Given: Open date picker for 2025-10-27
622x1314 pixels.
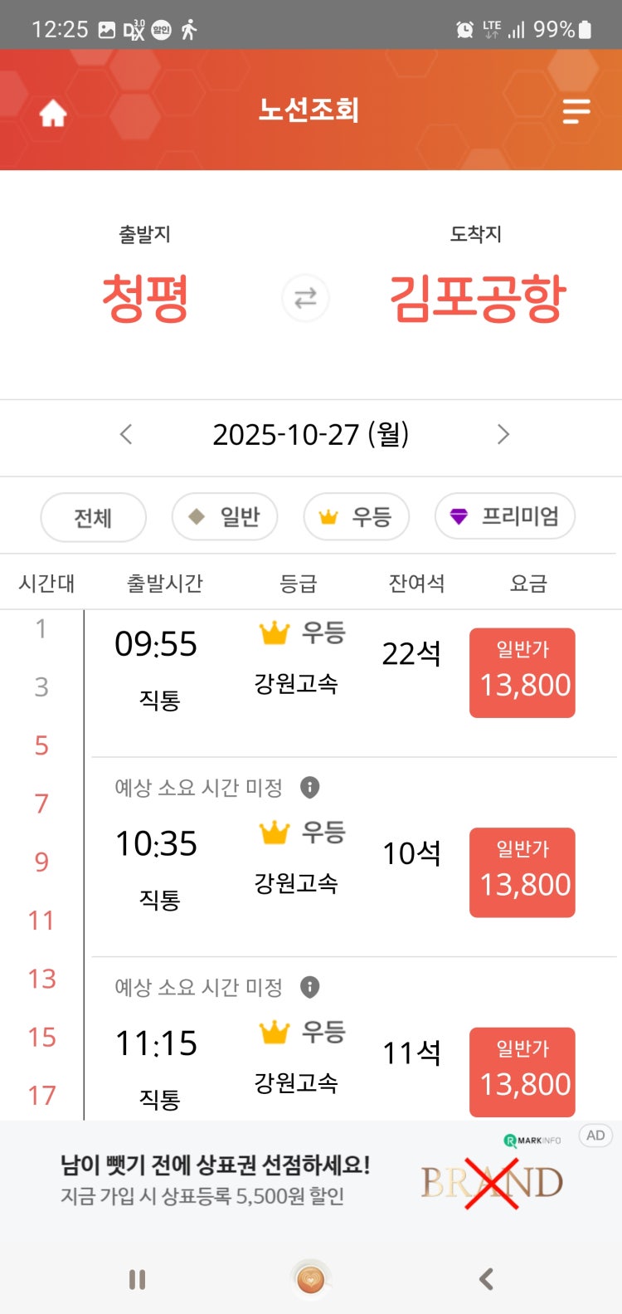Looking at the screenshot, I should [x=310, y=434].
